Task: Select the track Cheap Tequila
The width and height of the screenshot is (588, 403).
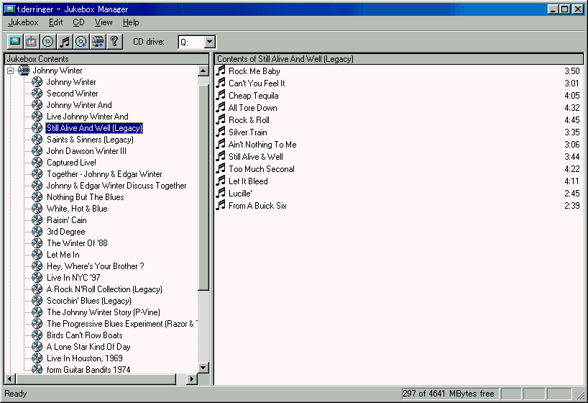Action: pyautogui.click(x=253, y=96)
